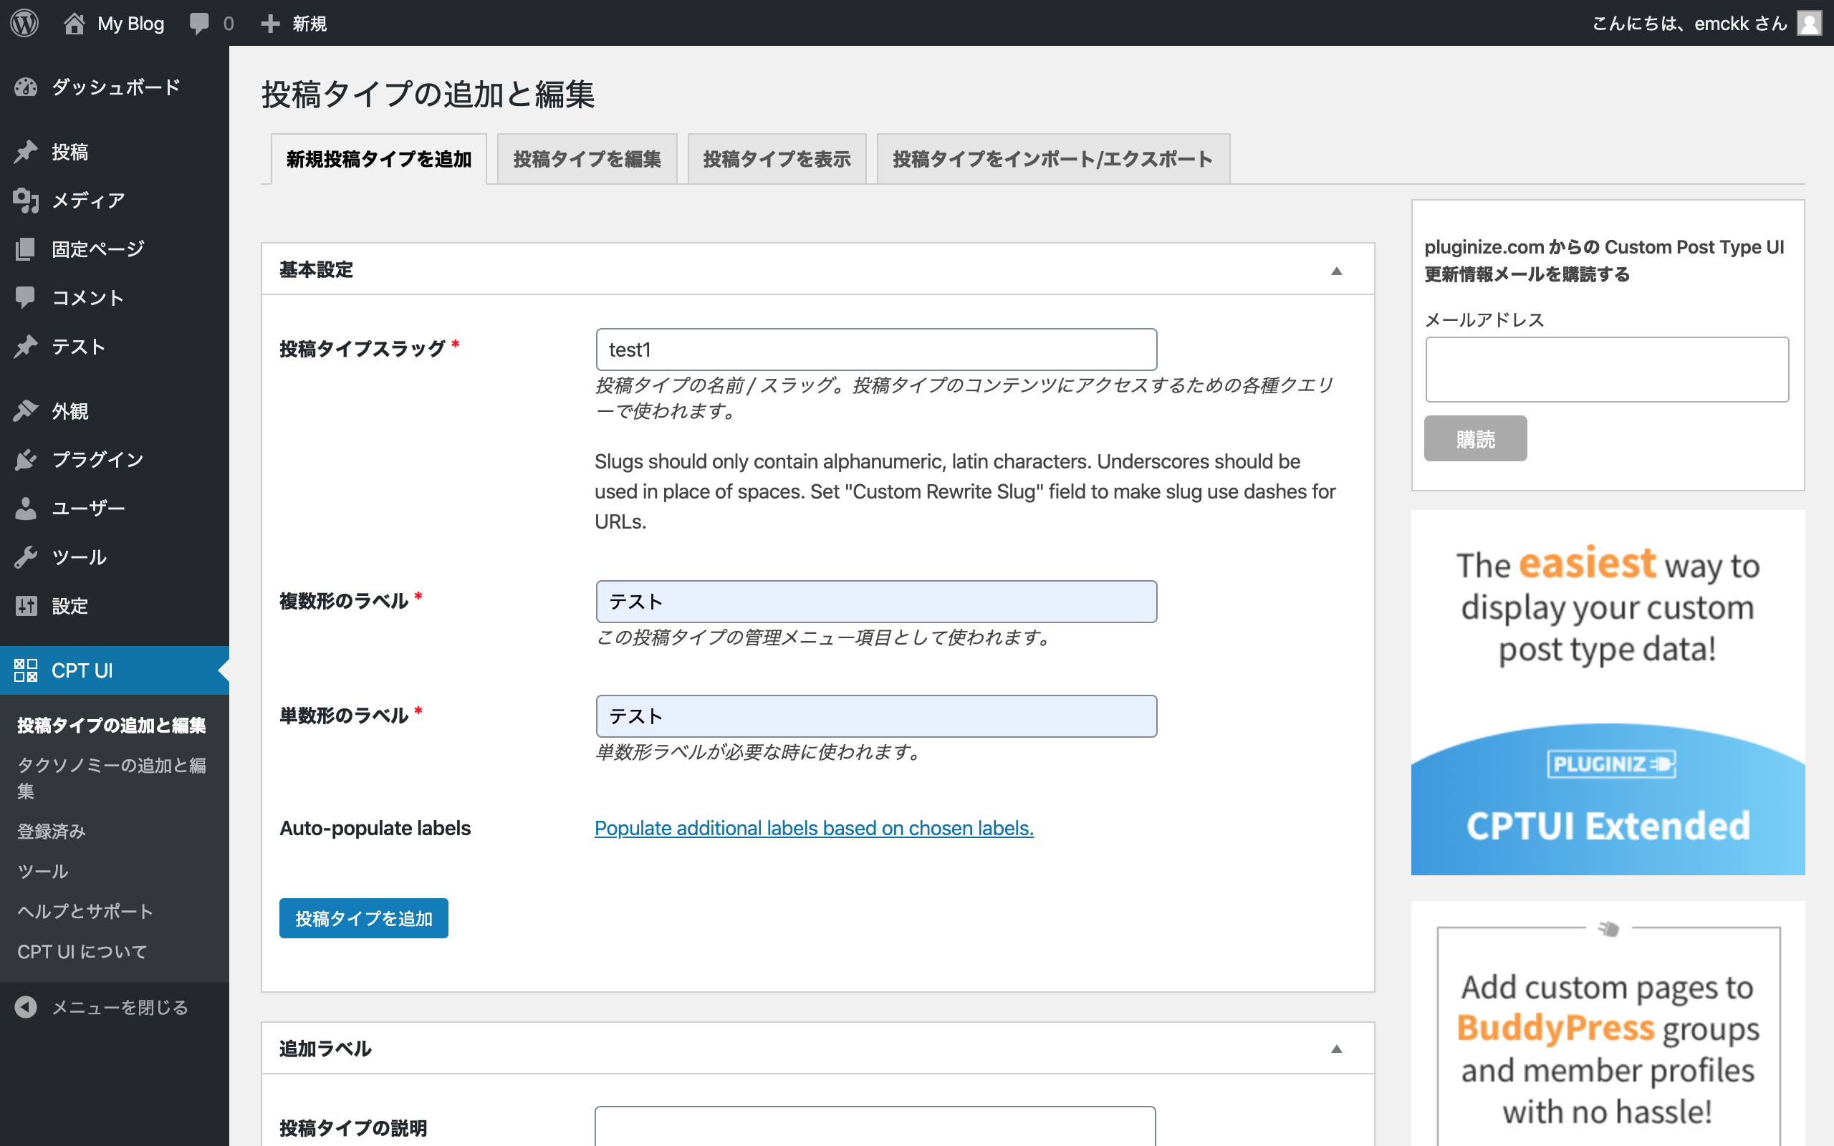Open プラグイン via the plugin icon

click(x=26, y=458)
